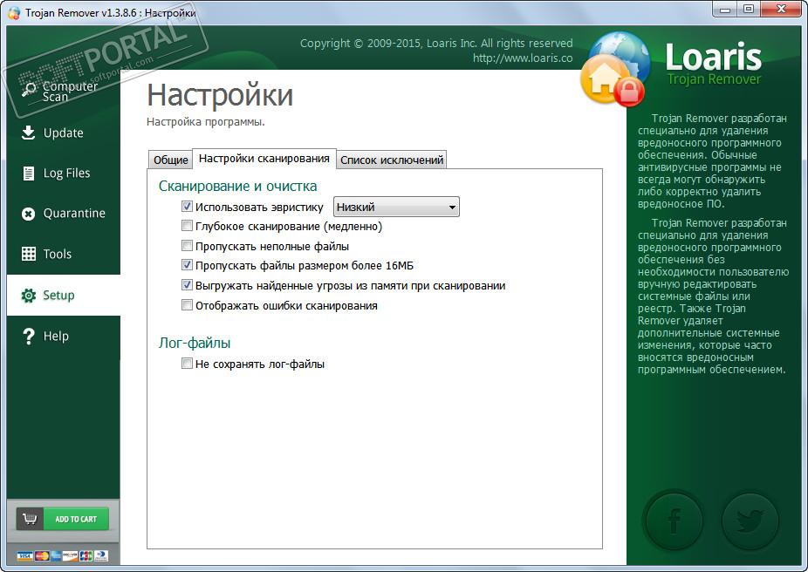808x572 pixels.
Task: Open Log Files section label
Action: 66,174
